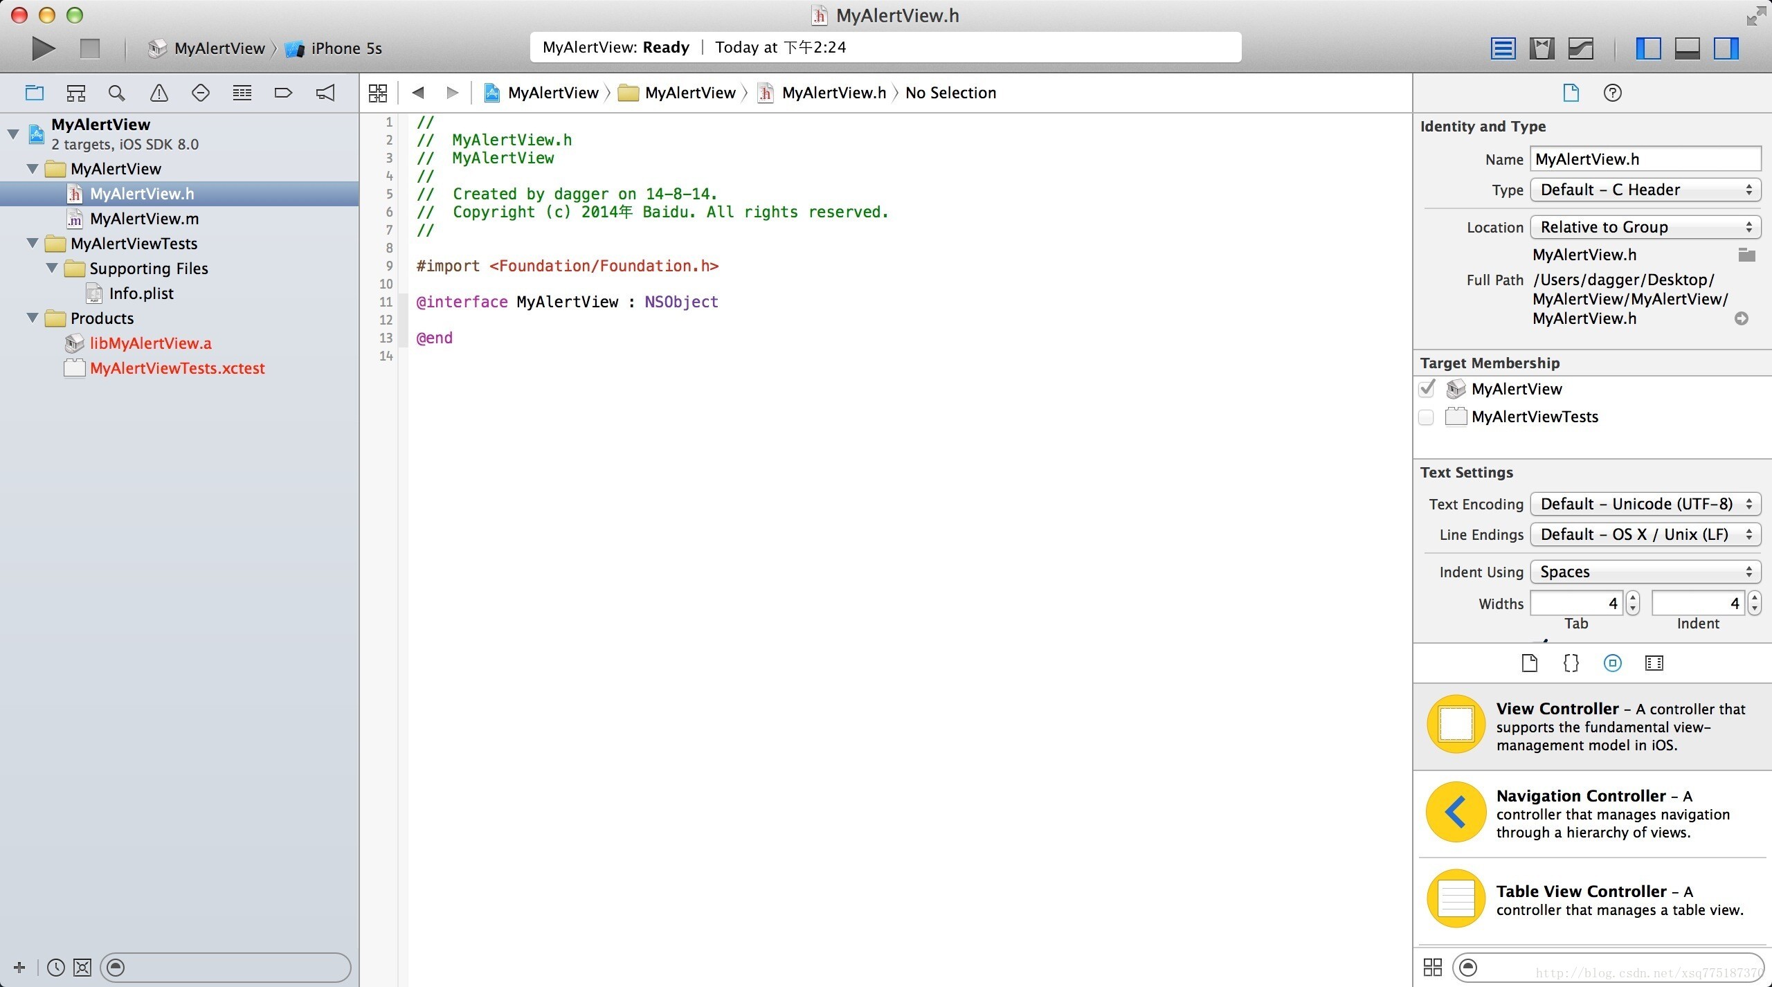The height and width of the screenshot is (987, 1772).
Task: Show the Quick Help inspector
Action: coord(1612,93)
